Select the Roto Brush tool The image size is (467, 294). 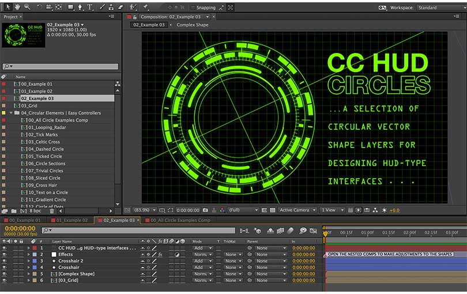133,7
